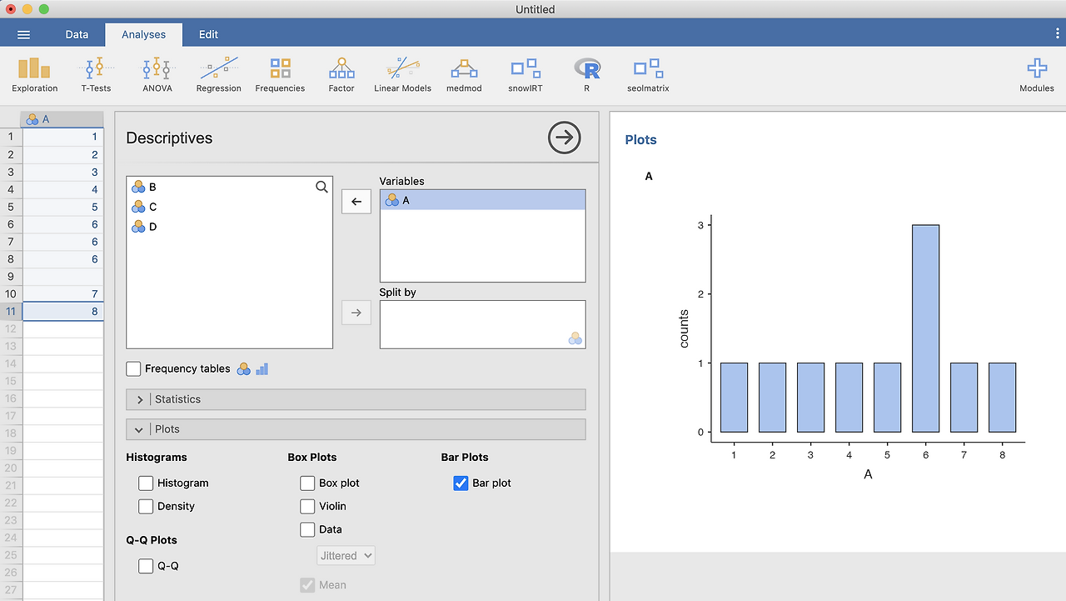Open the Jittered dropdown
Viewport: 1066px width, 601px height.
point(346,555)
